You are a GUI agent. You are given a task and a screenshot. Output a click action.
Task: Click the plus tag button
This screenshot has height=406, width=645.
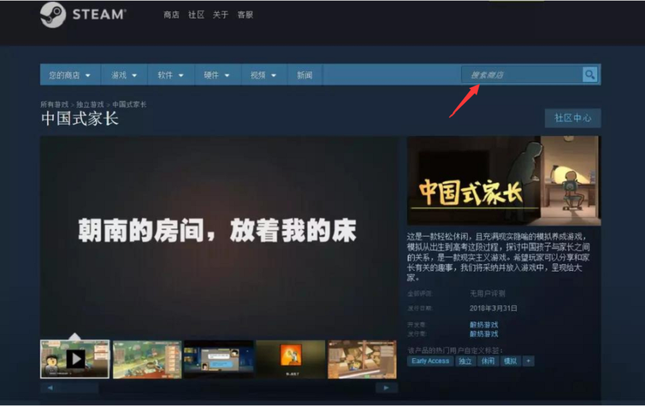pyautogui.click(x=528, y=361)
